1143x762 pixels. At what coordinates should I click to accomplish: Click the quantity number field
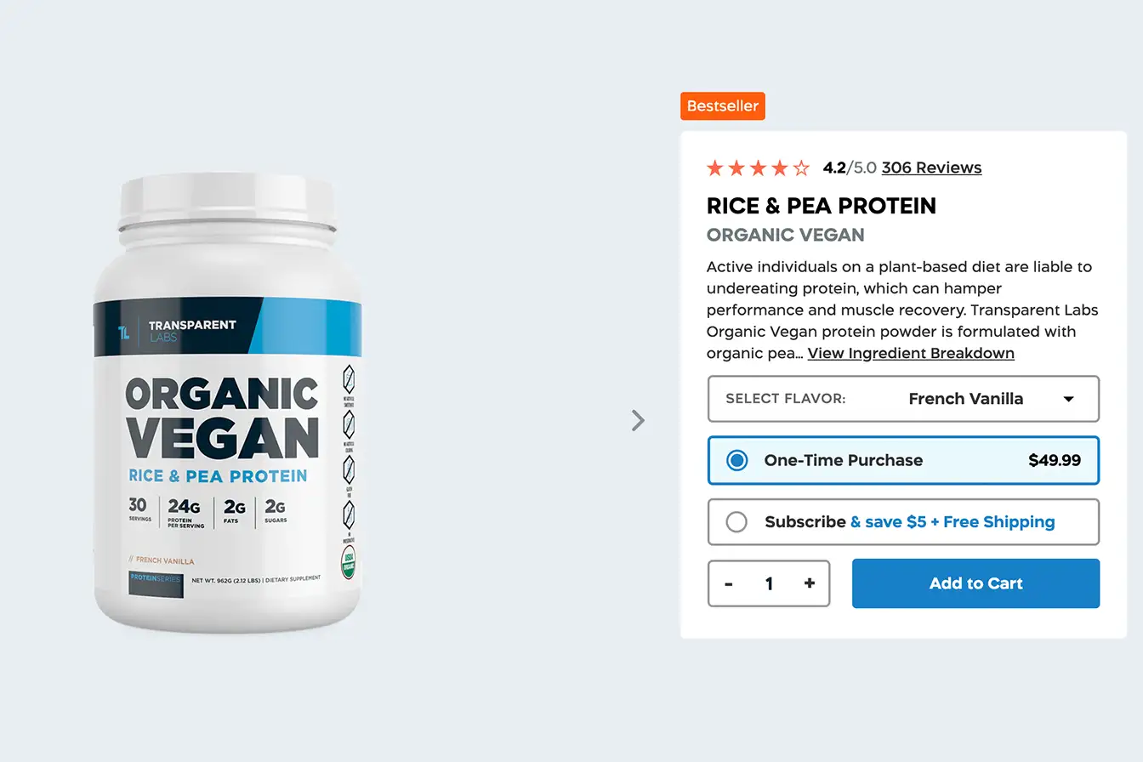click(x=769, y=583)
